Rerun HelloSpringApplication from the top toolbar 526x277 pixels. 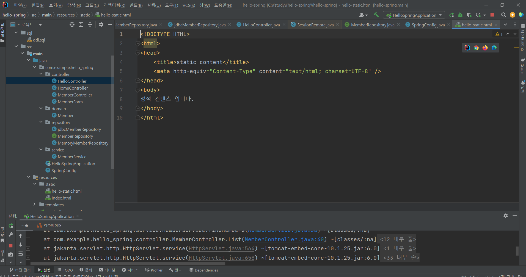(x=451, y=15)
